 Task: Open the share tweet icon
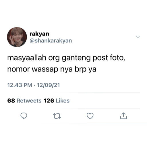coord(123,116)
